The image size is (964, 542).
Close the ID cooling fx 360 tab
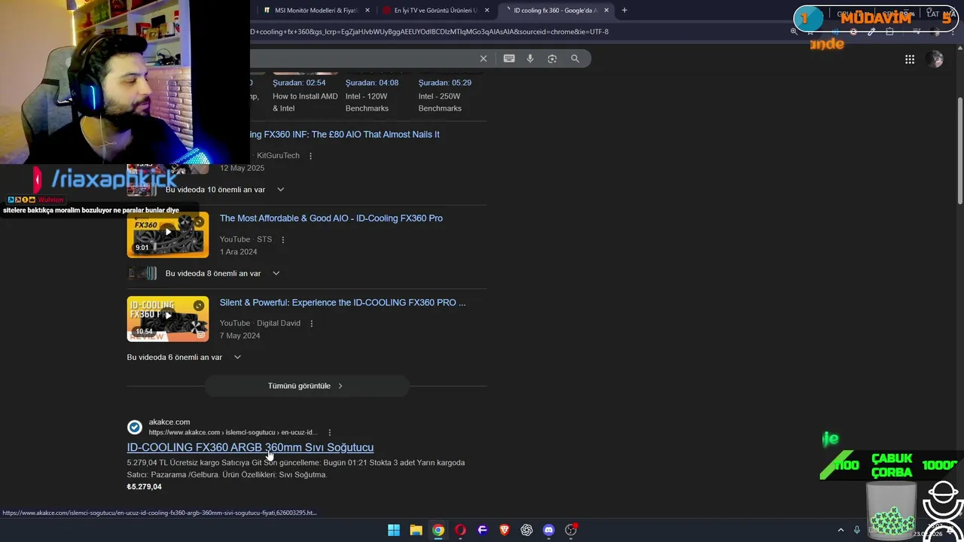click(606, 11)
